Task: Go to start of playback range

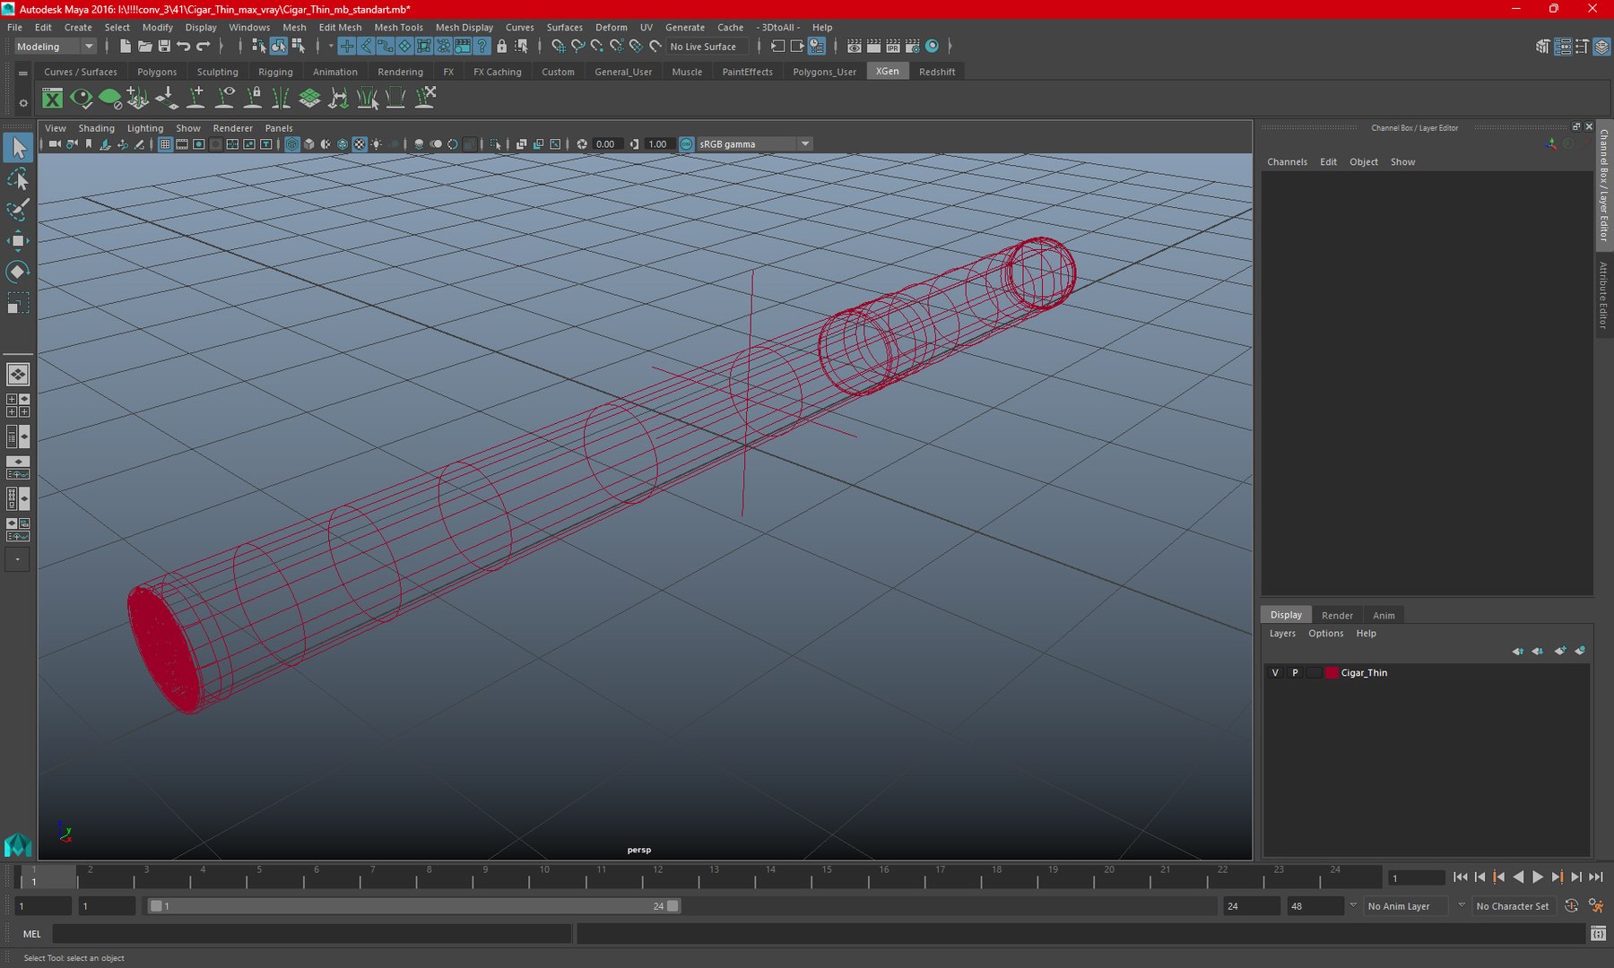Action: [1460, 877]
